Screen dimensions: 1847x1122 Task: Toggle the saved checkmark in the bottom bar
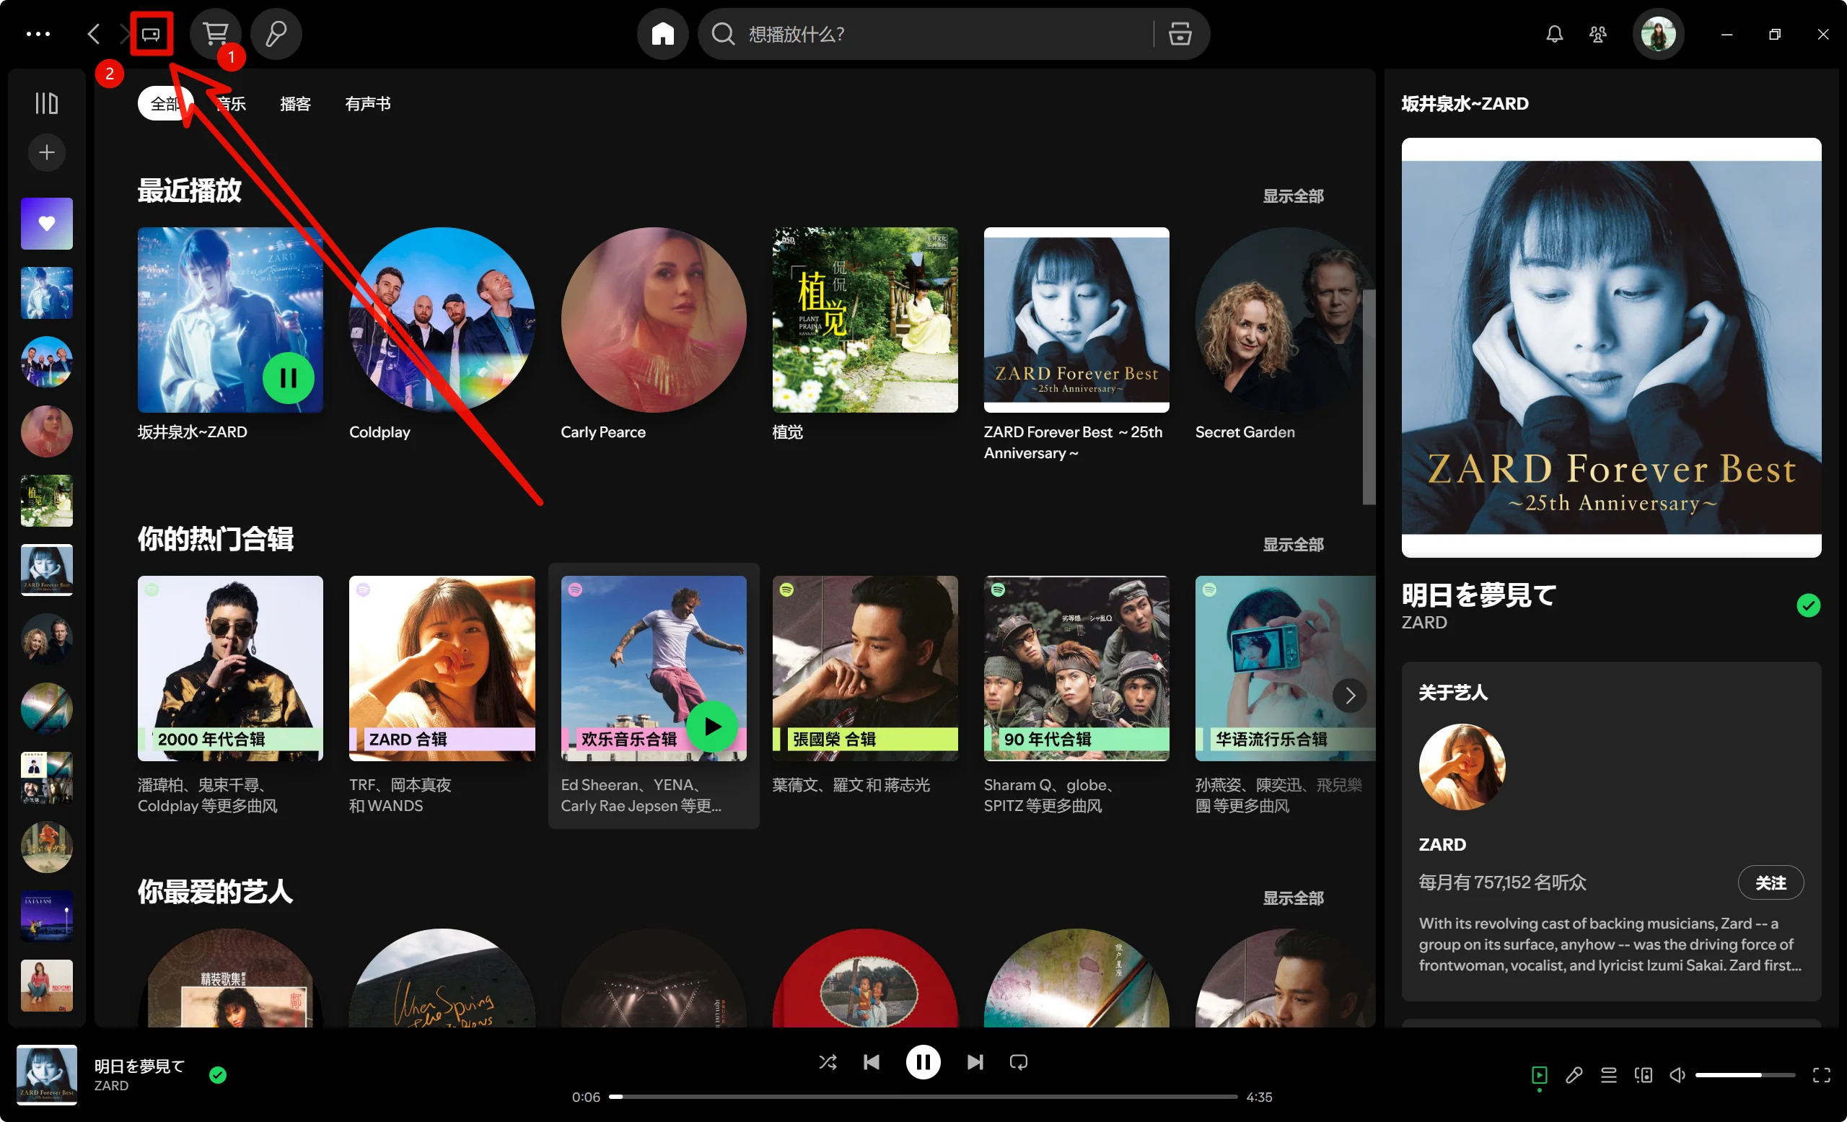[x=217, y=1074]
